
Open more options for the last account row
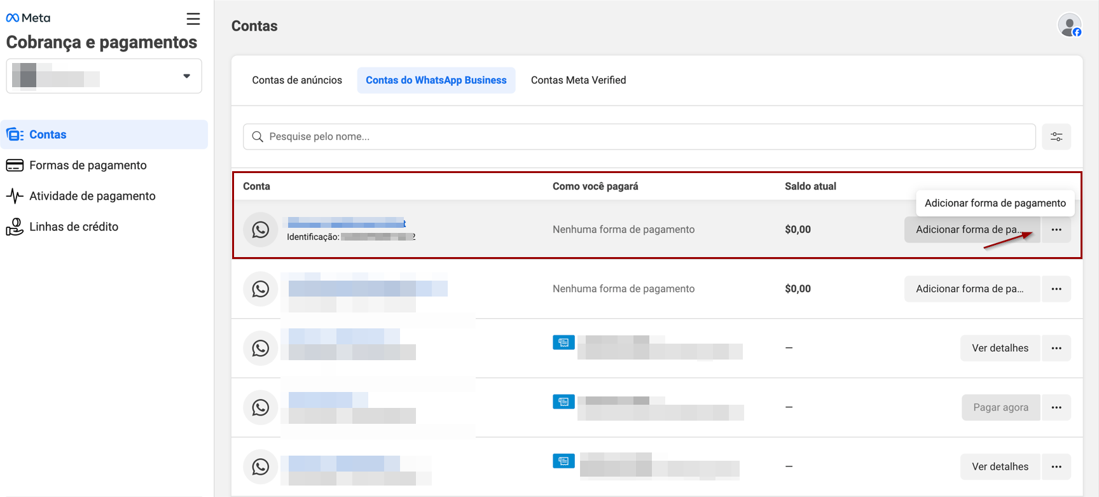1056,466
